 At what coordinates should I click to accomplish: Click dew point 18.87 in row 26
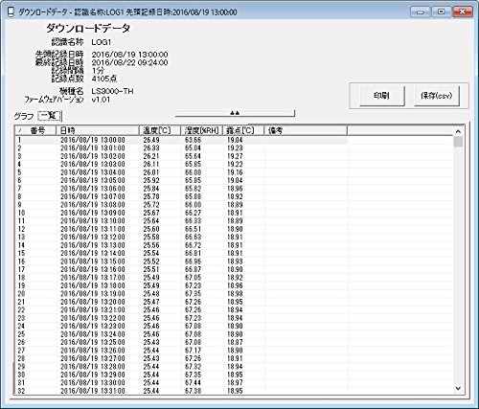coord(235,342)
